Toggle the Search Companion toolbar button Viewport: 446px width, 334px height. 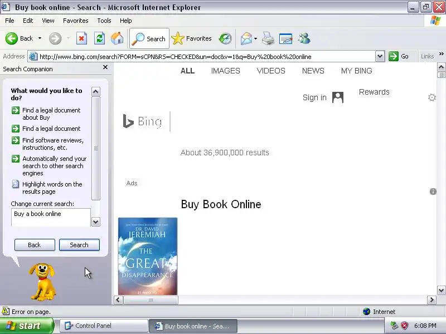tap(149, 38)
